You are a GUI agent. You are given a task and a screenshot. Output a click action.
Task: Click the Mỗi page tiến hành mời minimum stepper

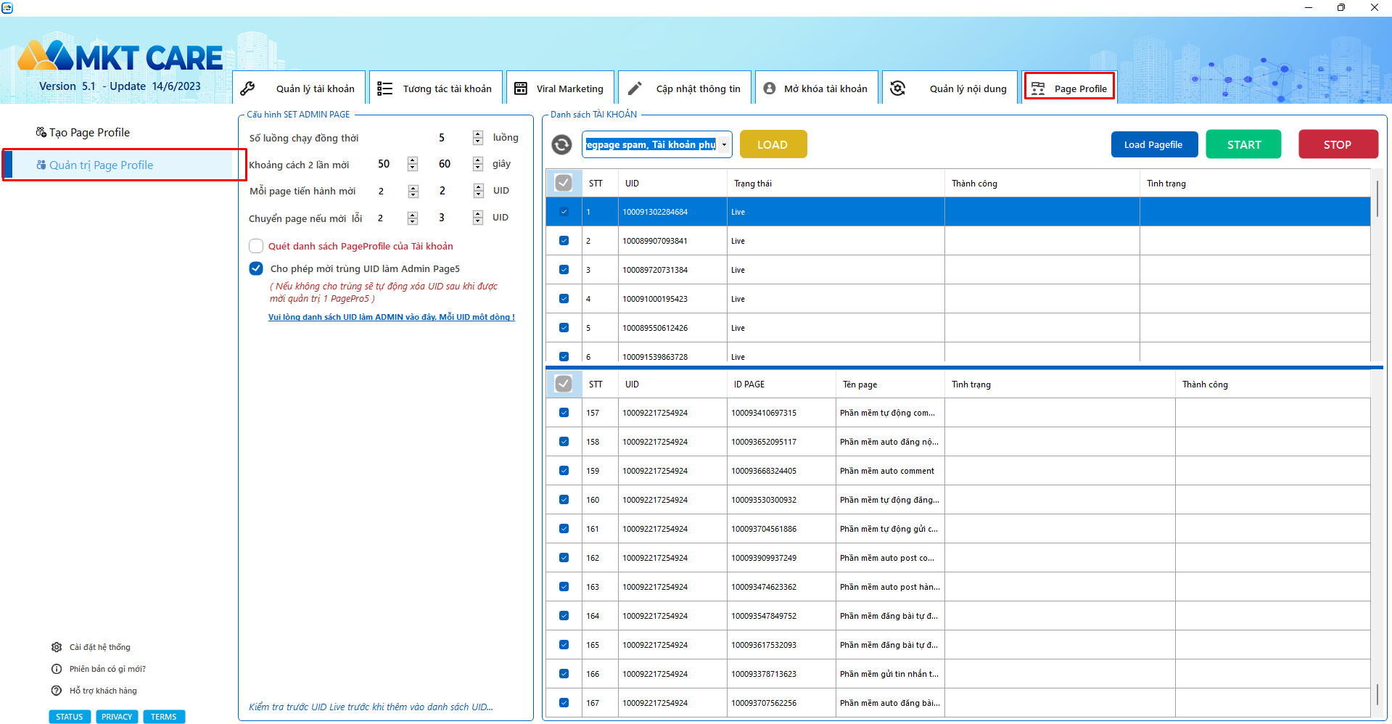point(413,191)
